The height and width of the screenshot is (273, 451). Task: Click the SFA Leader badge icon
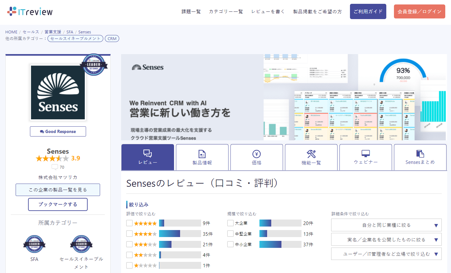pyautogui.click(x=34, y=244)
